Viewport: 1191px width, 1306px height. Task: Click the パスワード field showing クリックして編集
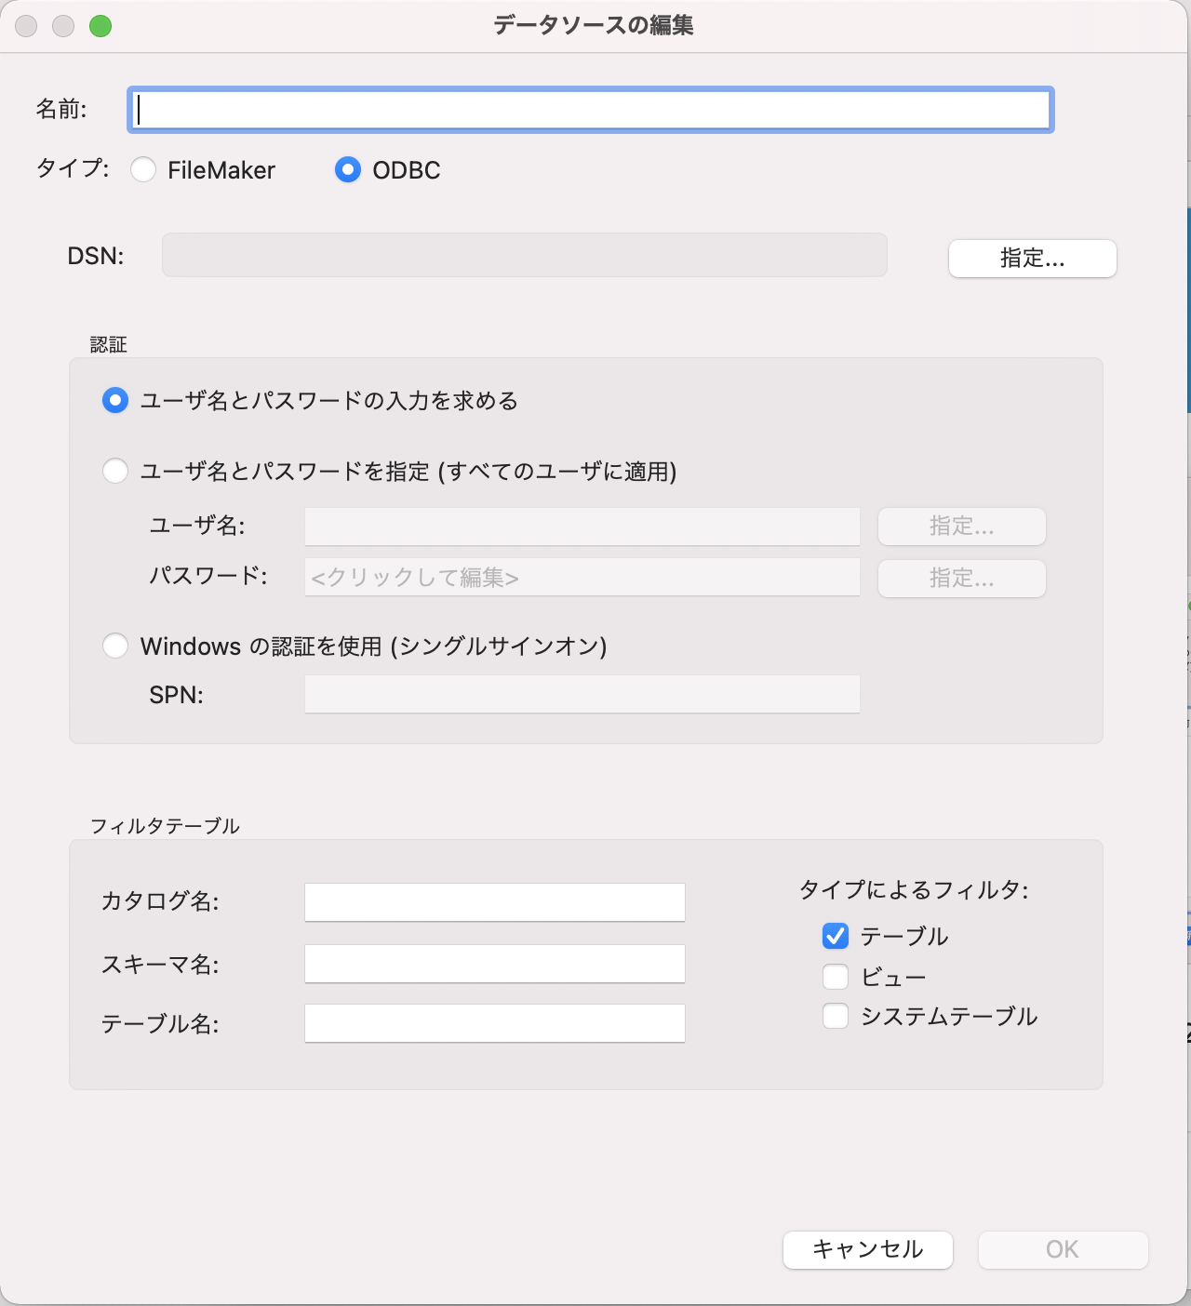point(582,578)
